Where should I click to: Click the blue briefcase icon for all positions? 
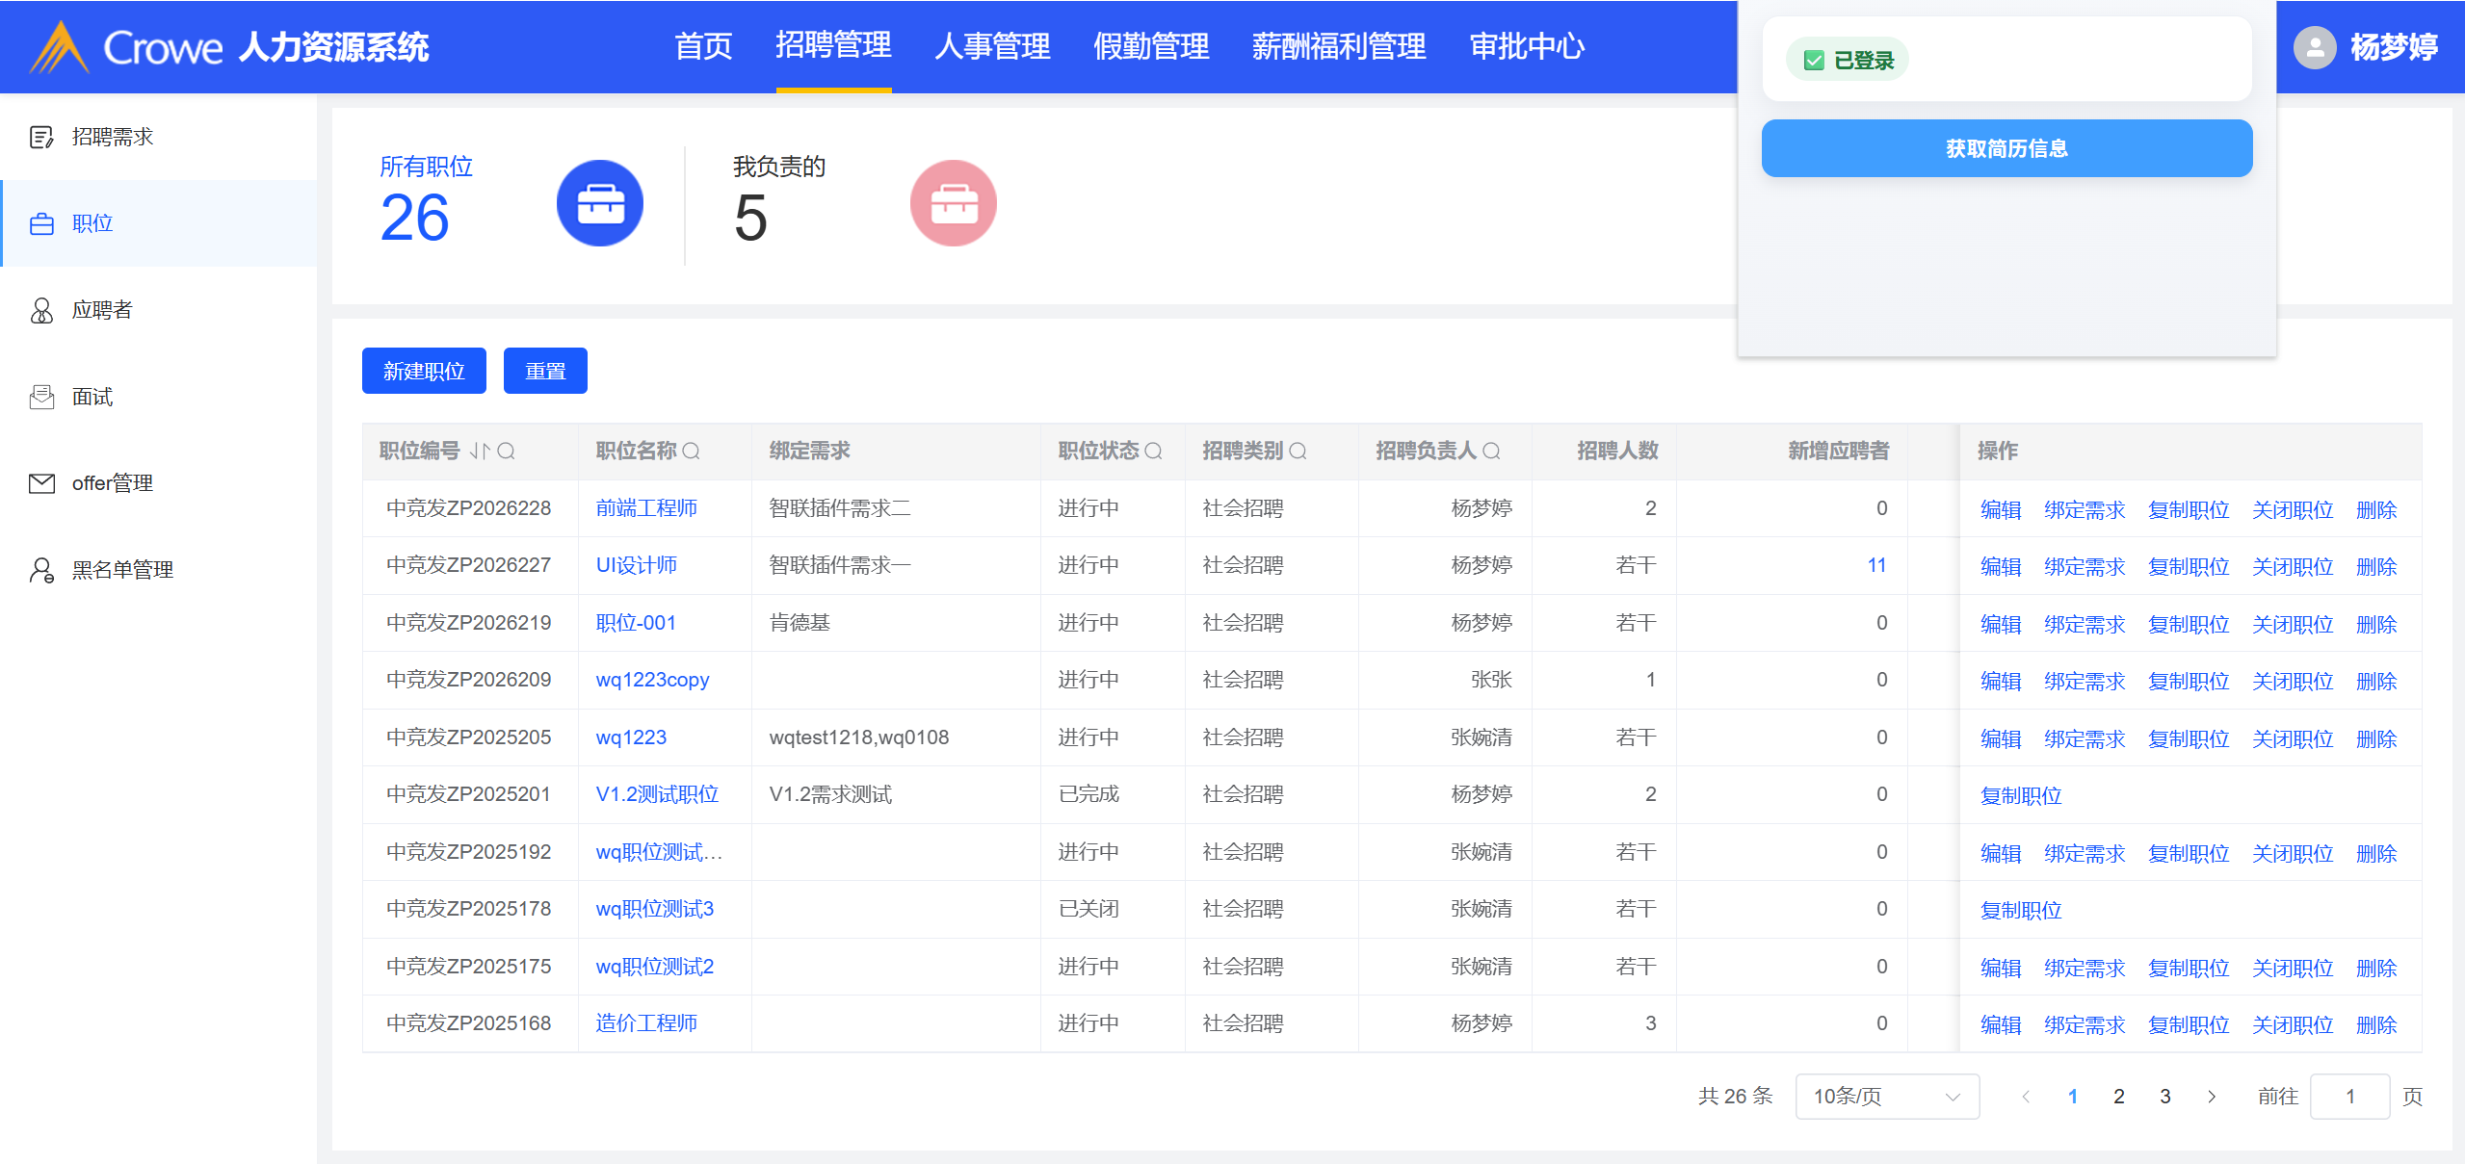pyautogui.click(x=599, y=203)
